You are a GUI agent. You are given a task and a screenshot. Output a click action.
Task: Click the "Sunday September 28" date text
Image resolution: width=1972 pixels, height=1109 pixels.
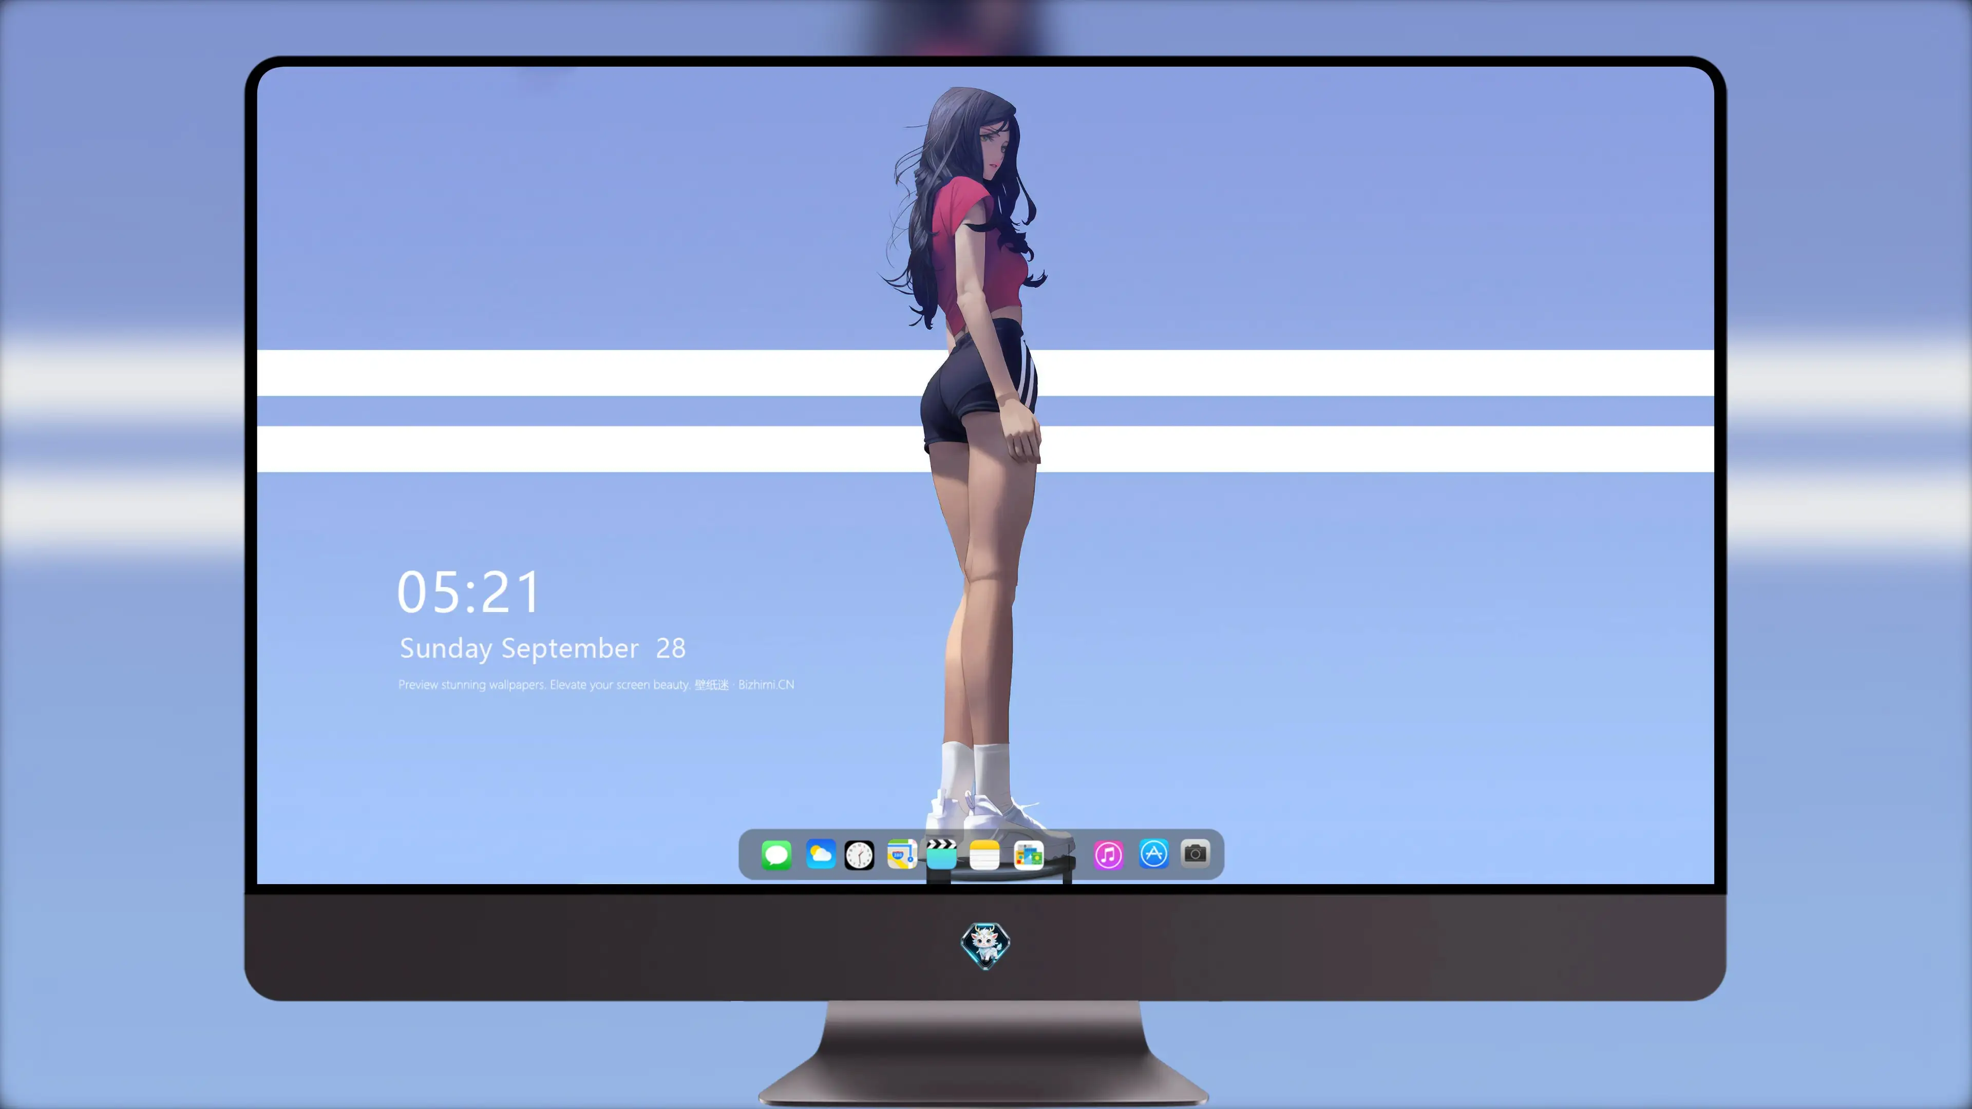pyautogui.click(x=543, y=649)
